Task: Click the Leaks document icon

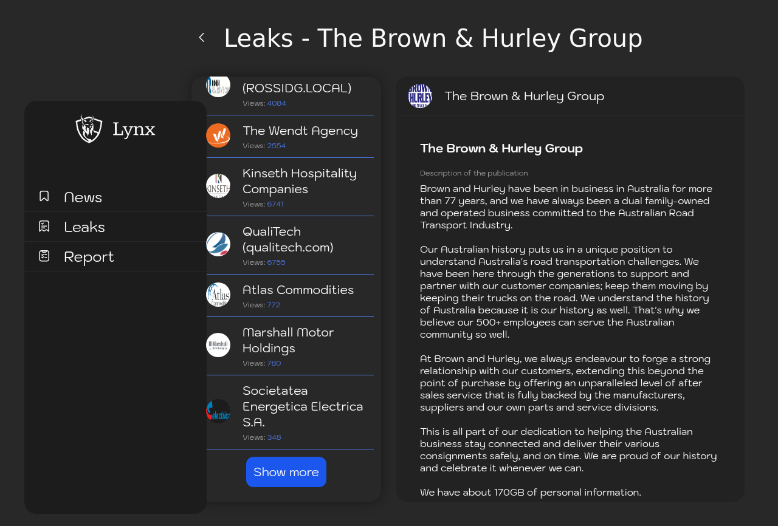Action: tap(44, 226)
